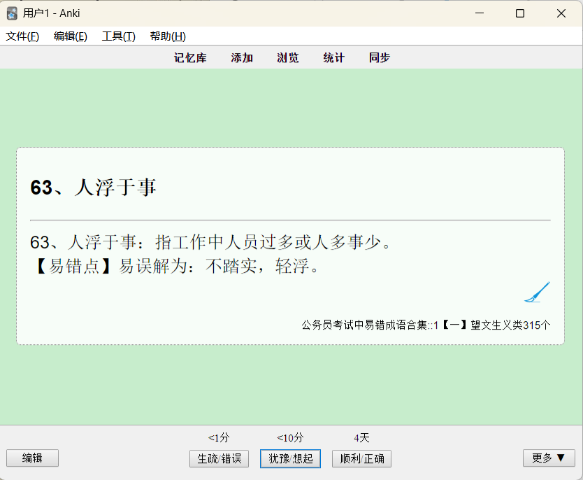Click the 【易错点】 explanation line

coord(176,267)
